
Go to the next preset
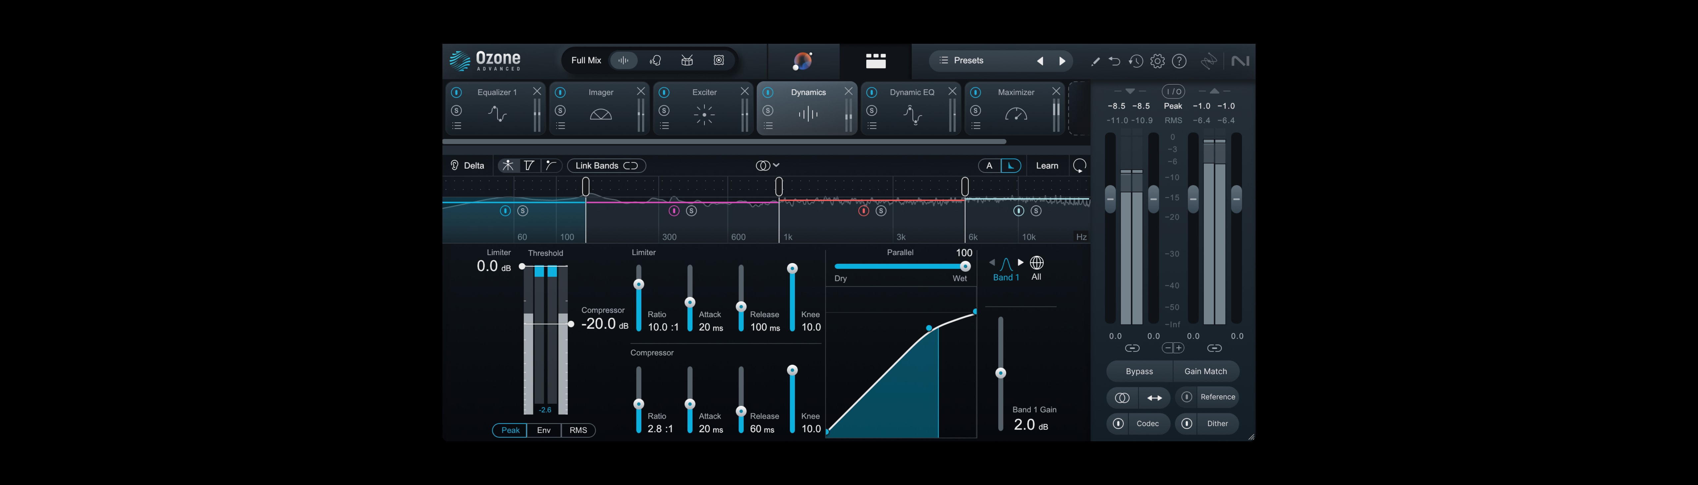pyautogui.click(x=1062, y=61)
